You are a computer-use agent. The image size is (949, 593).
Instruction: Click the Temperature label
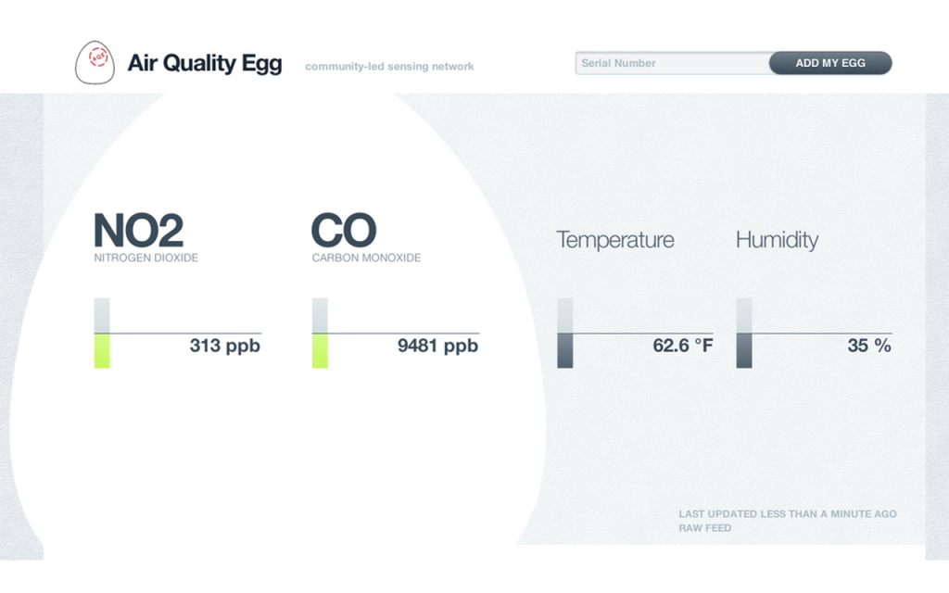tap(615, 240)
